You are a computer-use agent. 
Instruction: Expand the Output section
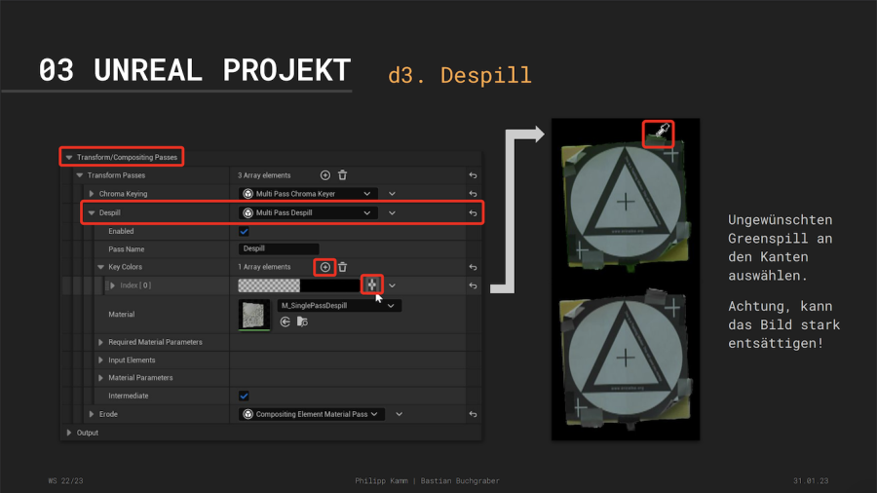pos(69,433)
